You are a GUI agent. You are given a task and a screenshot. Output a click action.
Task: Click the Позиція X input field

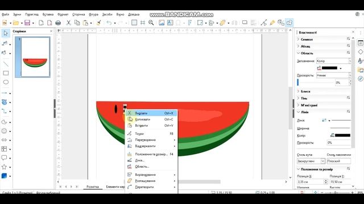pos(311,182)
